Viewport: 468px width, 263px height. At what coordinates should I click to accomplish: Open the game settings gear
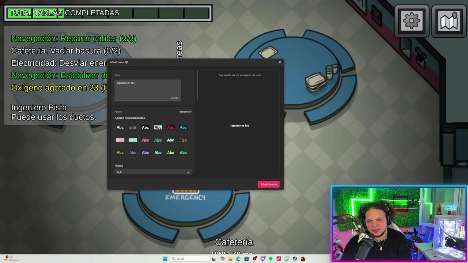point(412,21)
